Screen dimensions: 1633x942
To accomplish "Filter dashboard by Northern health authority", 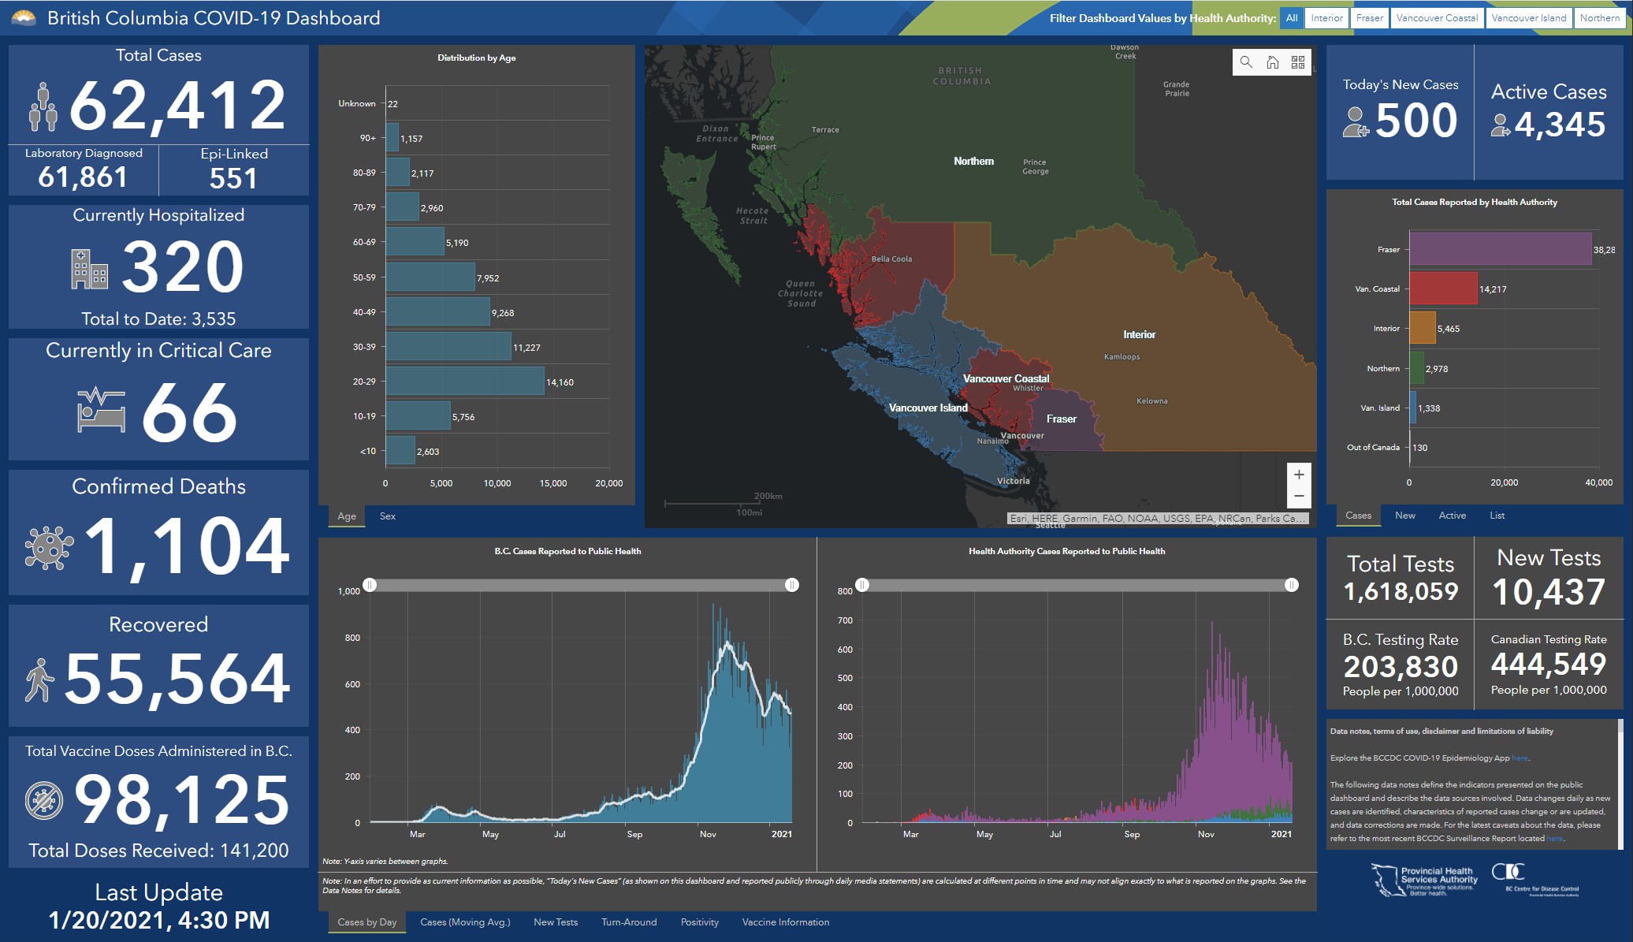I will click(1600, 18).
